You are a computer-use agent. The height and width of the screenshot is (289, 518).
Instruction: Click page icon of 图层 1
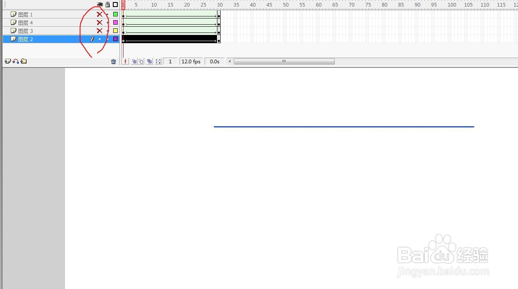point(13,14)
